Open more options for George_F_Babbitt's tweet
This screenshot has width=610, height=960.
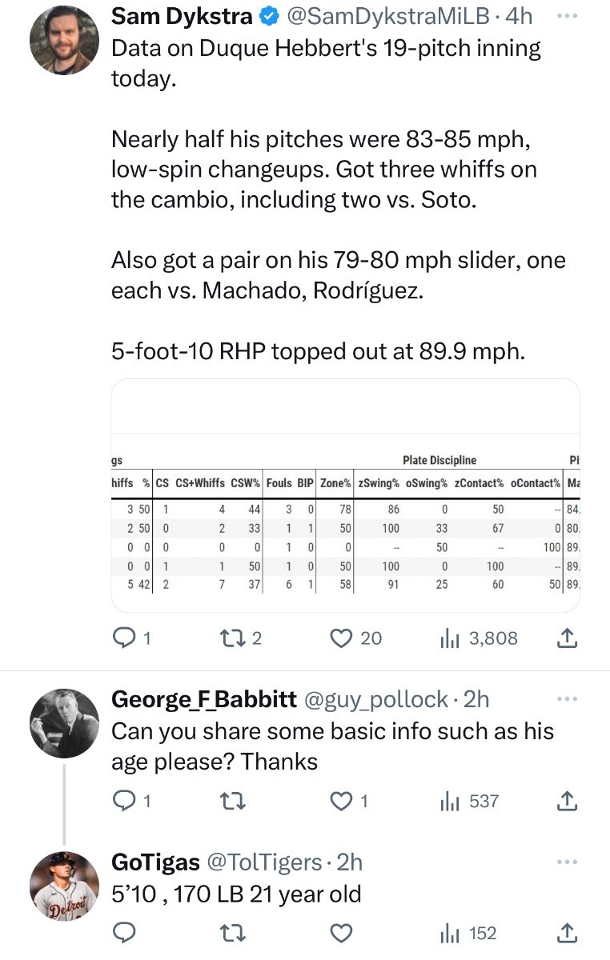[x=566, y=699]
